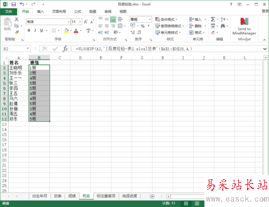Align text to the right
Screen dimensions: 269x207
pyautogui.click(x=113, y=26)
